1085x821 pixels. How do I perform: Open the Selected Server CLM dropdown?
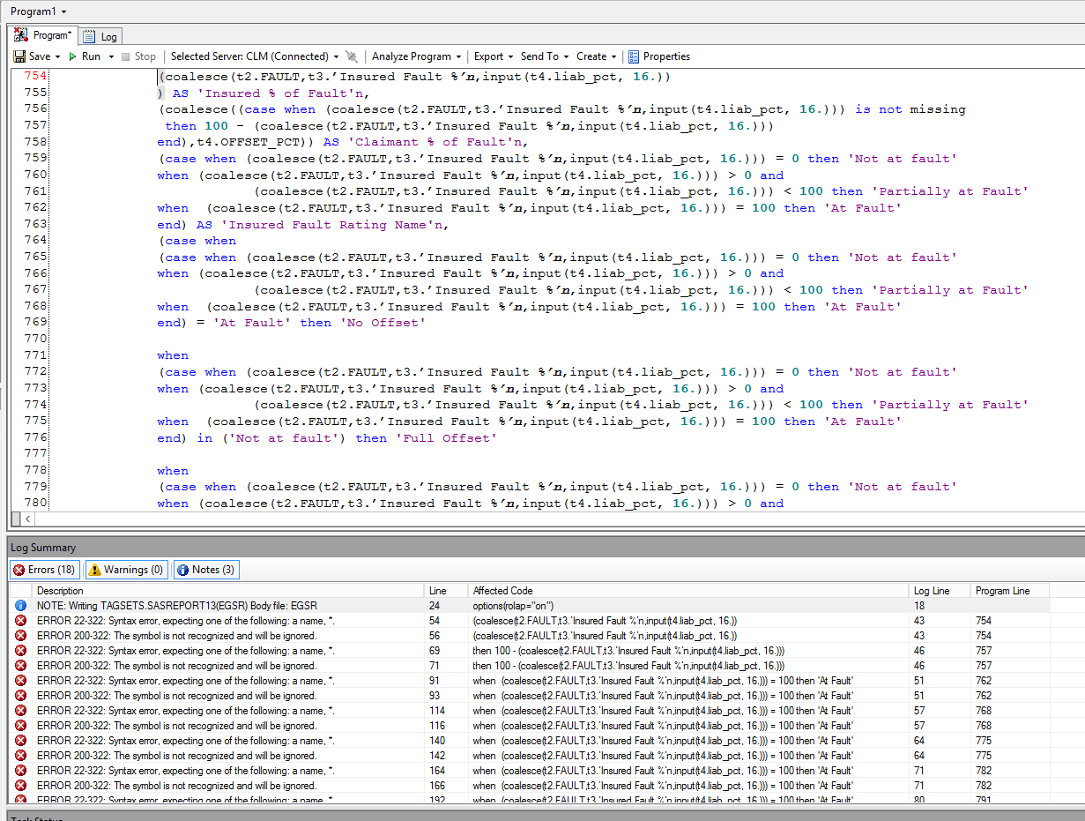pos(337,56)
